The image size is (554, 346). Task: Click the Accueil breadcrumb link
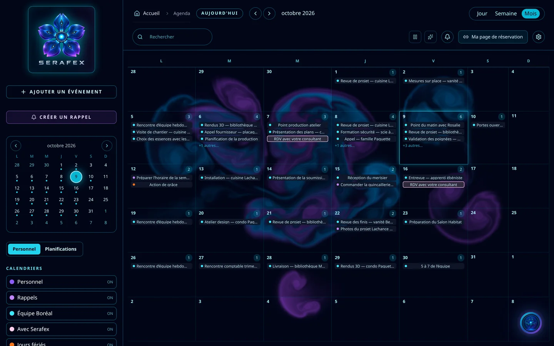(151, 13)
